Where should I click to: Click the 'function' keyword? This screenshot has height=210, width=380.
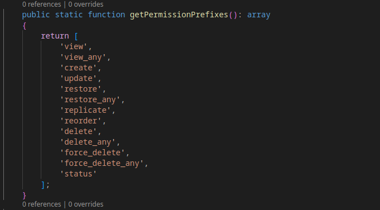point(107,15)
